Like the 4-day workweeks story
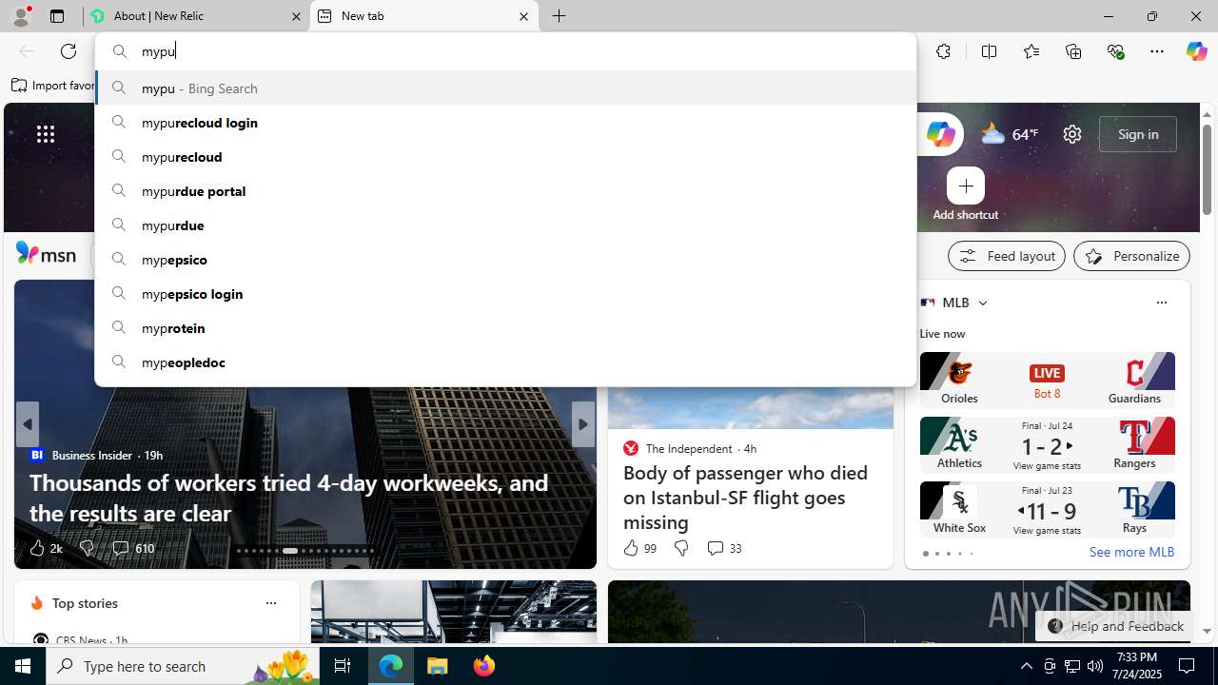The image size is (1218, 685). pos(45,548)
